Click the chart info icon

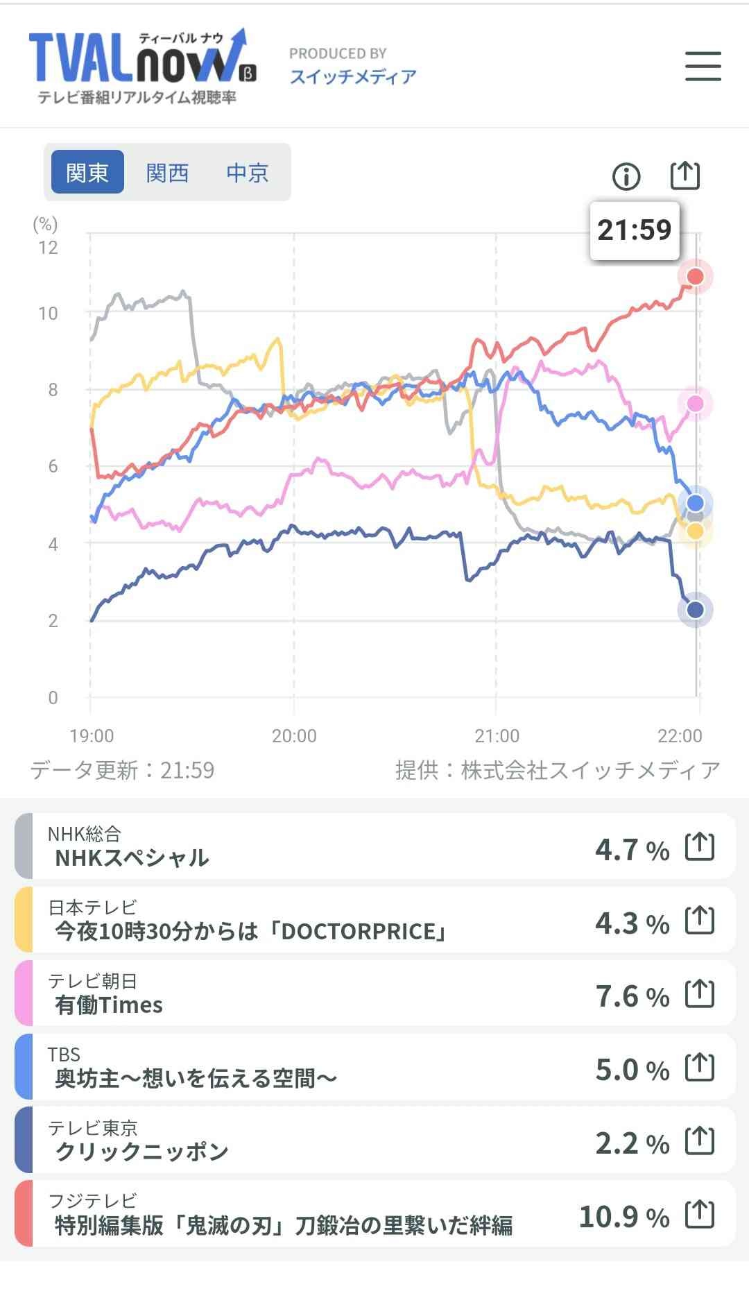[626, 176]
